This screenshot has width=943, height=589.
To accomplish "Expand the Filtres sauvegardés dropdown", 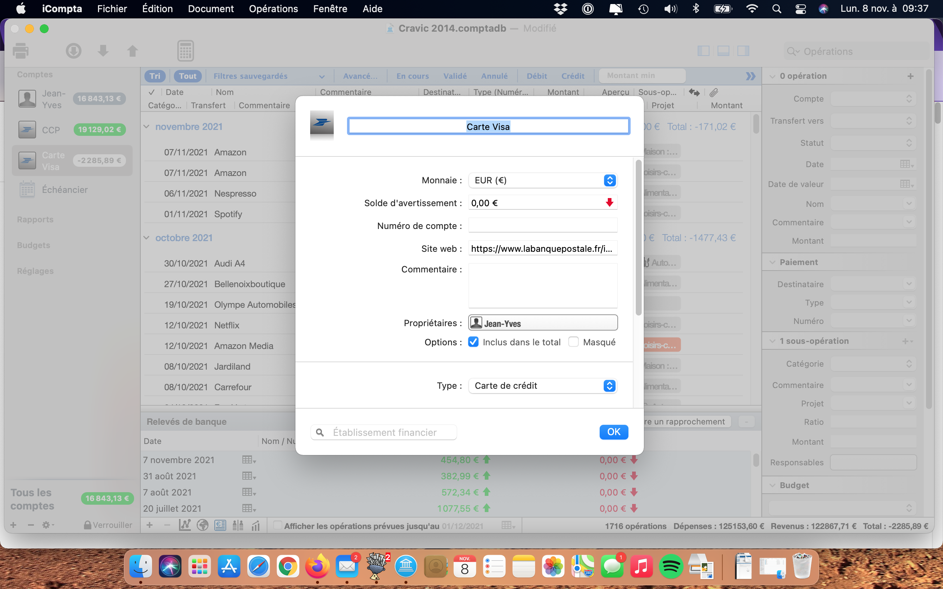I will coord(267,76).
